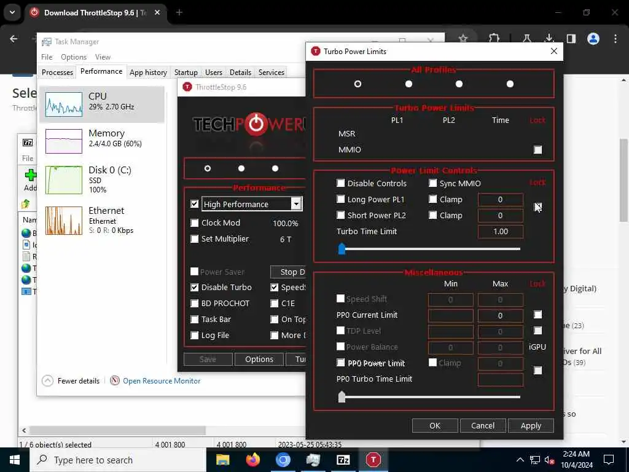Select fourth profile in Turbo Power Limits
The height and width of the screenshot is (472, 629).
click(x=510, y=84)
